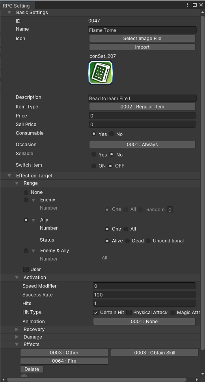
Task: Maximize the RPG Setting panel
Action: click(194, 5)
